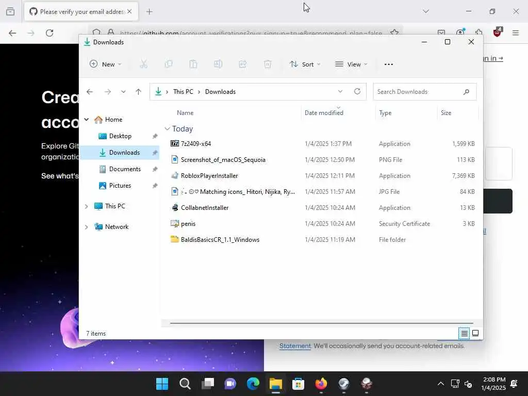List all Firefox tabs dropdown
The width and height of the screenshot is (528, 396).
pyautogui.click(x=426, y=11)
